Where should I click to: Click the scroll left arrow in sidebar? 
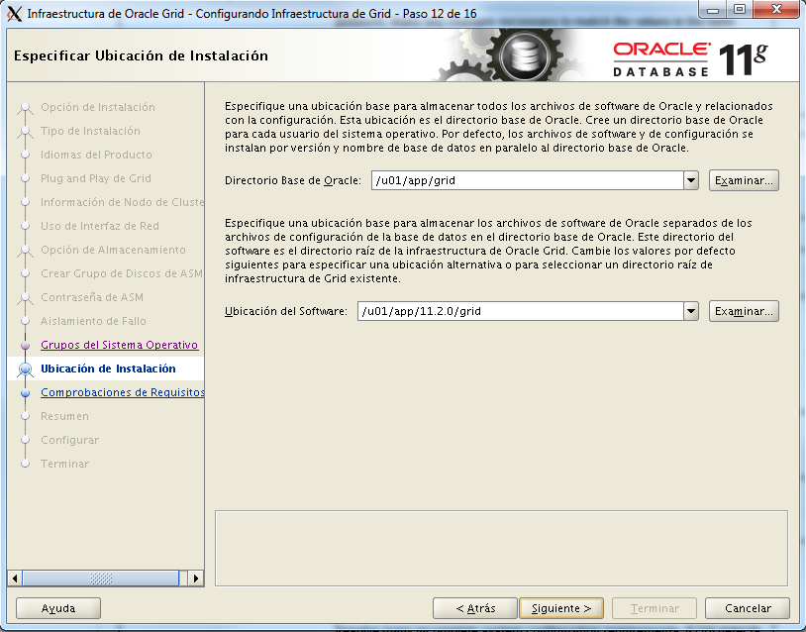(x=15, y=578)
